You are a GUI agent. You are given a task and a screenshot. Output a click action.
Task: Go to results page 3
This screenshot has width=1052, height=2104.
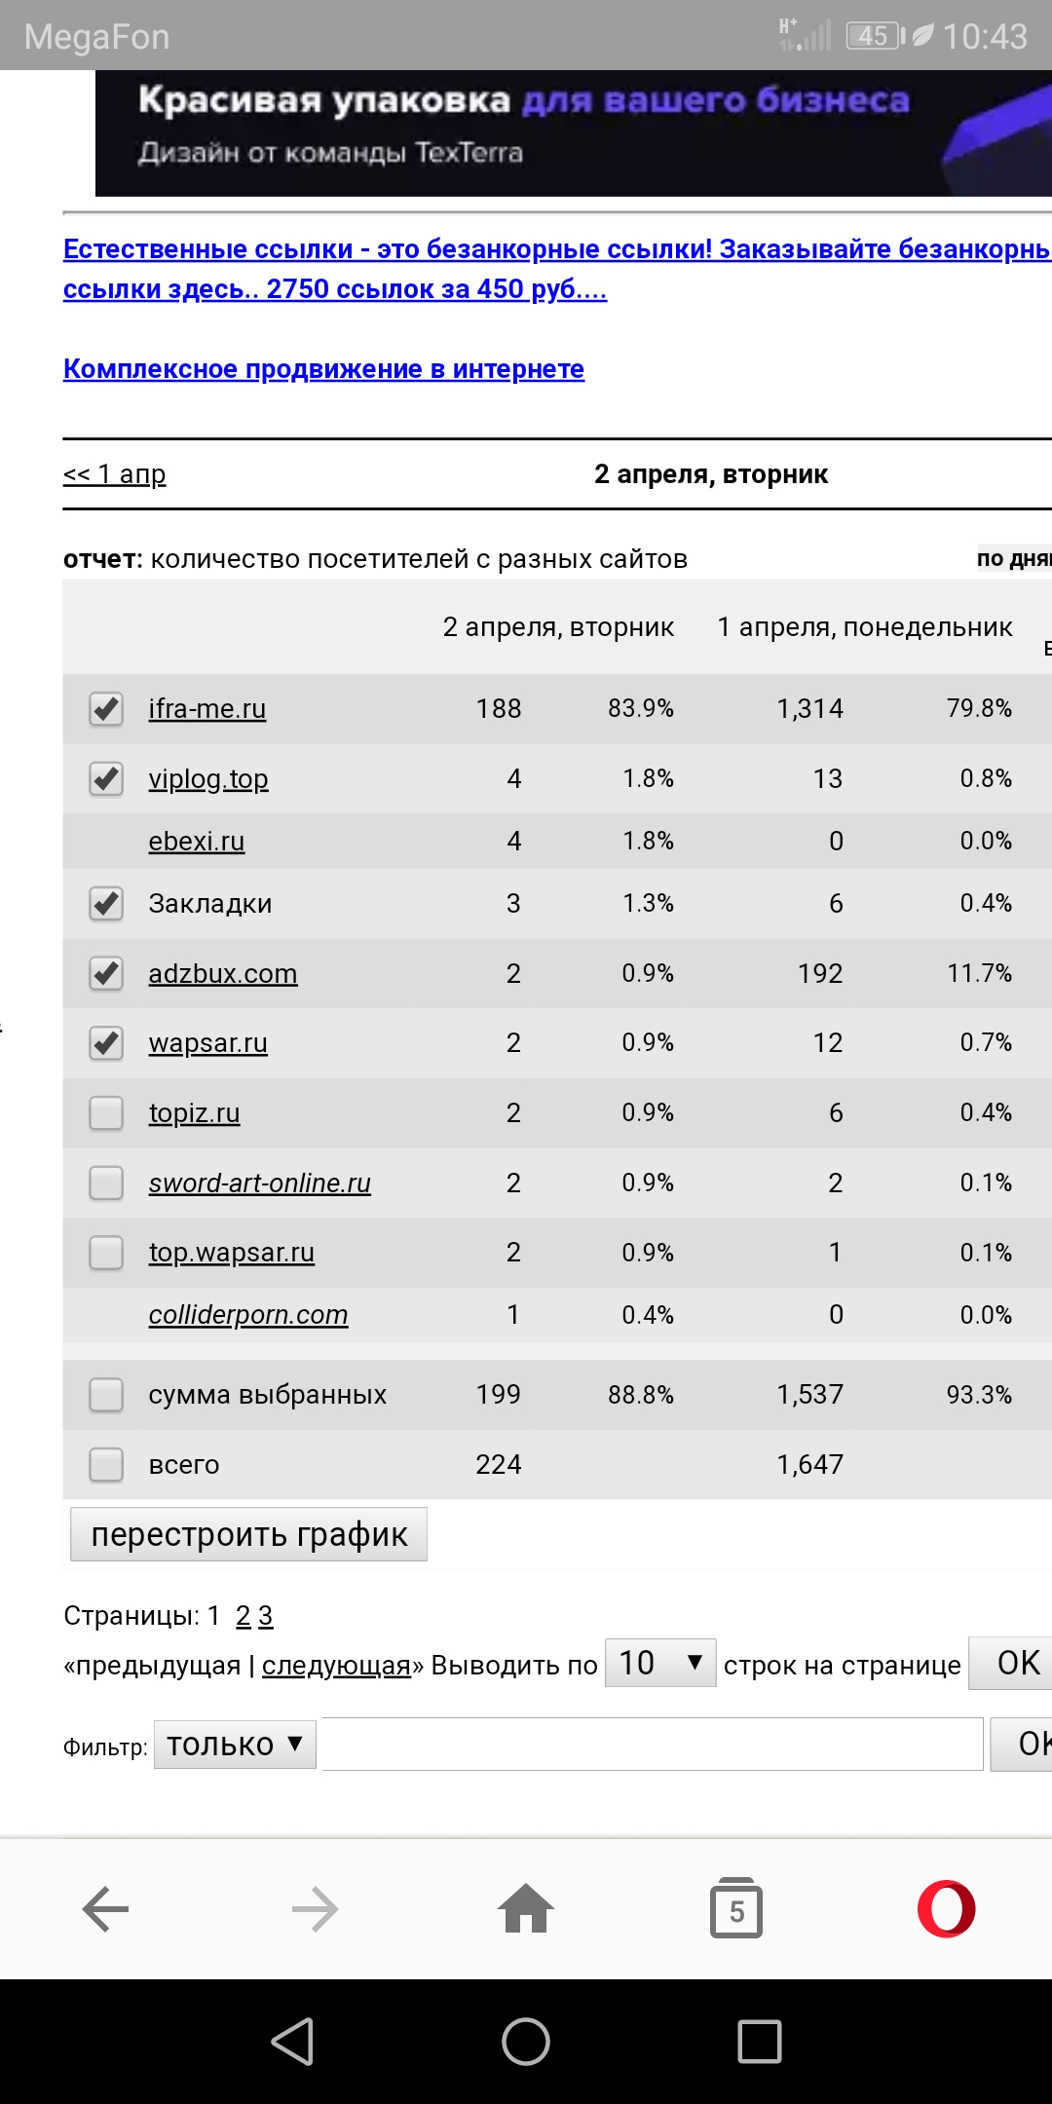(x=266, y=1616)
